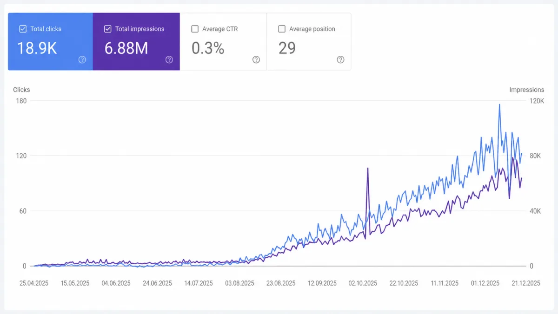
Task: Enable the Average position checkbox
Action: (282, 29)
